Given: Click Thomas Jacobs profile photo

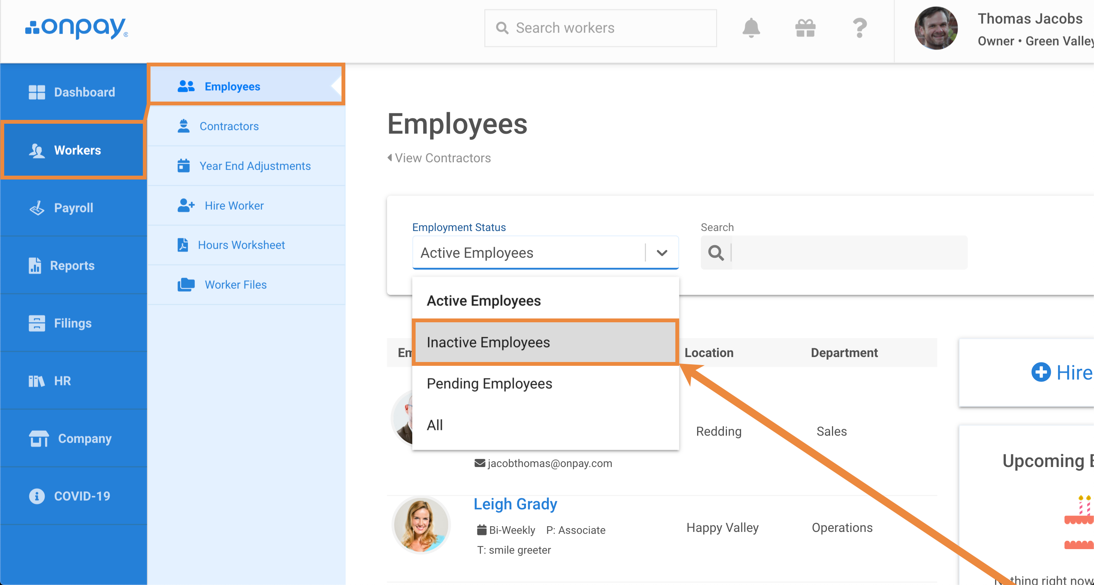Looking at the screenshot, I should pos(935,28).
